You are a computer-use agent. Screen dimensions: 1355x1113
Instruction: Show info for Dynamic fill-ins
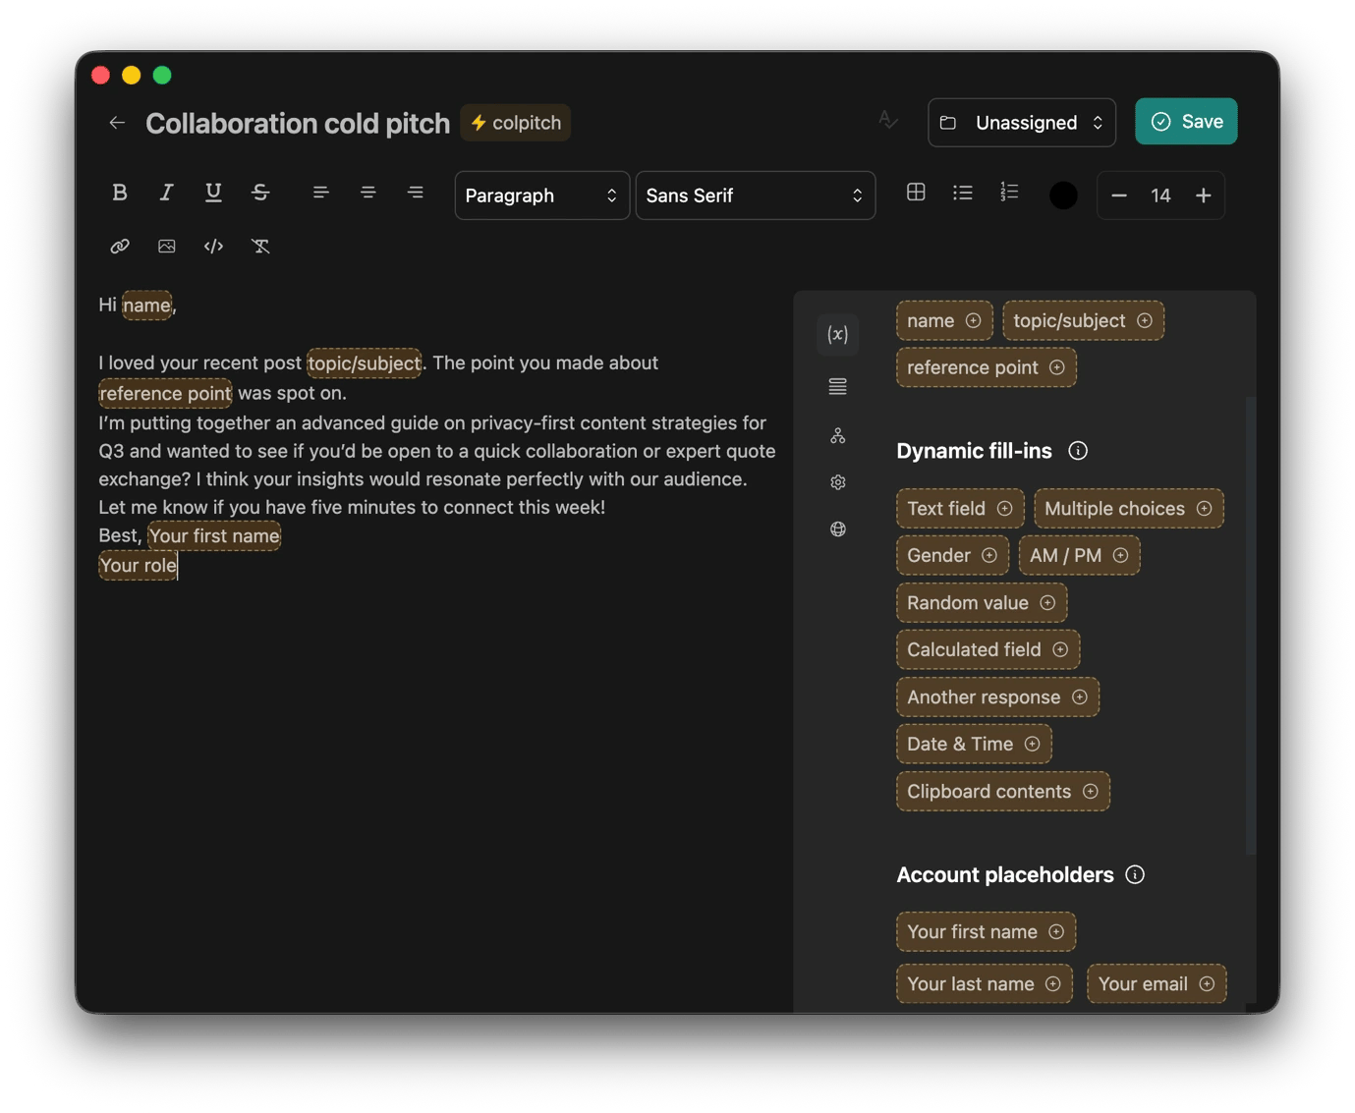[x=1078, y=451]
